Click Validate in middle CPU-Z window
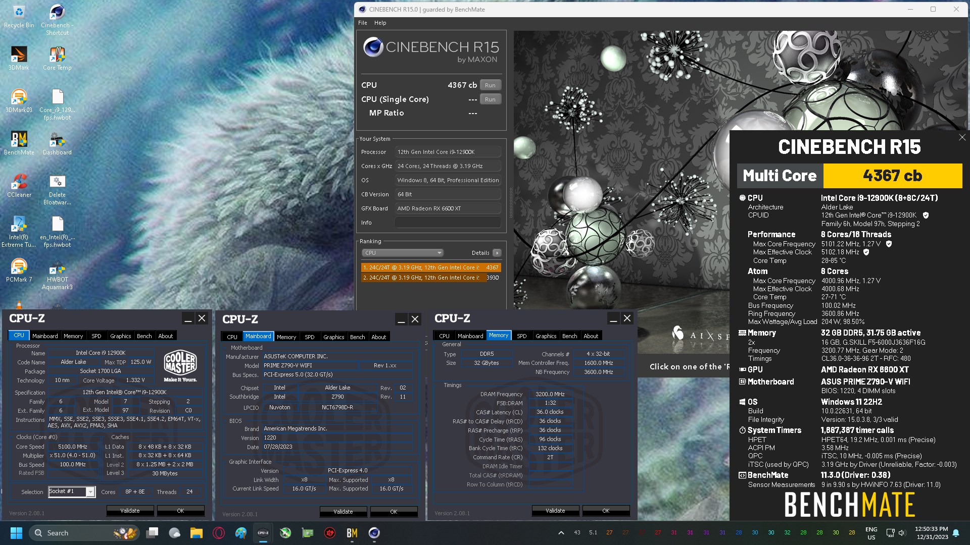970x545 pixels. coord(343,512)
